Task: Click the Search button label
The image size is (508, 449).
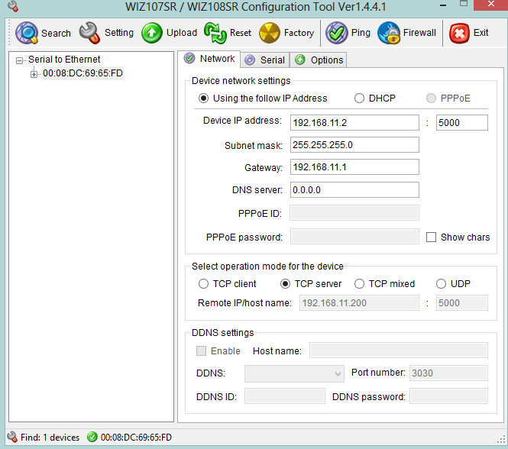Action: (x=56, y=34)
